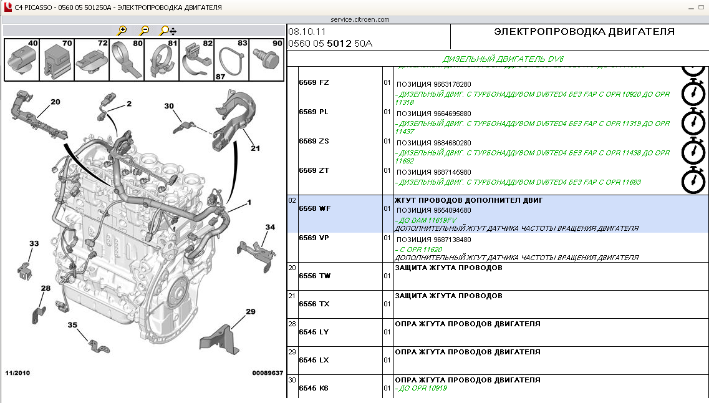Select part thumbnail number 40
Image resolution: width=709 pixels, height=403 pixels.
[21, 60]
